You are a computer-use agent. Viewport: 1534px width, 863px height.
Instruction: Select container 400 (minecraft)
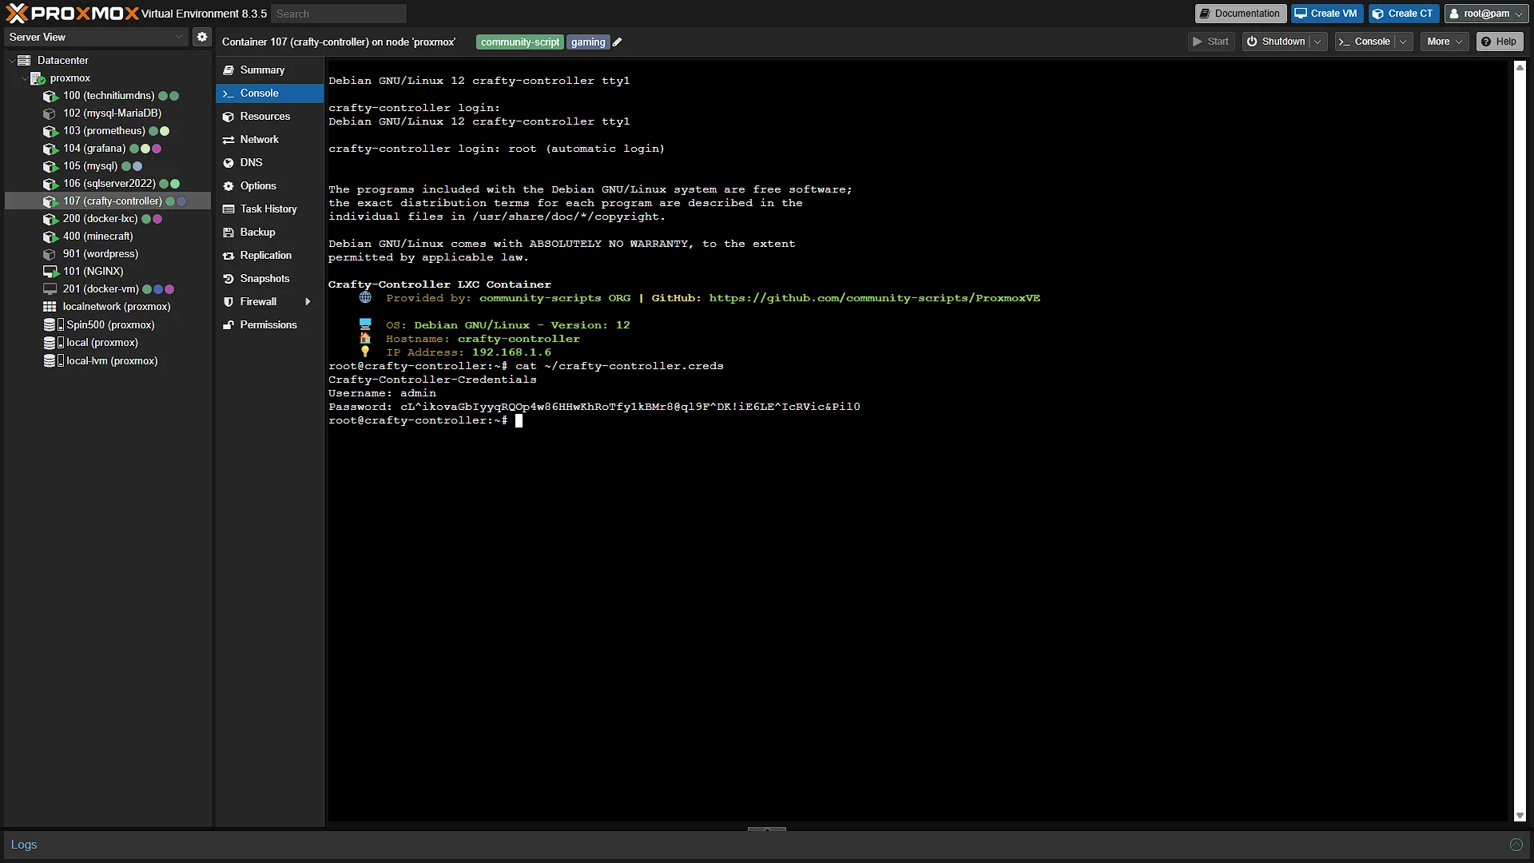pos(97,237)
